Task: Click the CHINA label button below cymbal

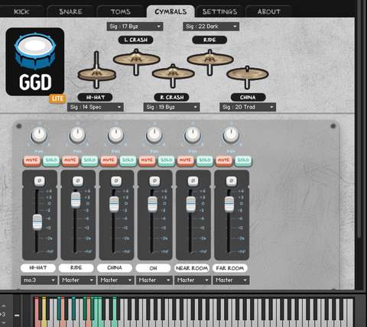Action: point(248,97)
